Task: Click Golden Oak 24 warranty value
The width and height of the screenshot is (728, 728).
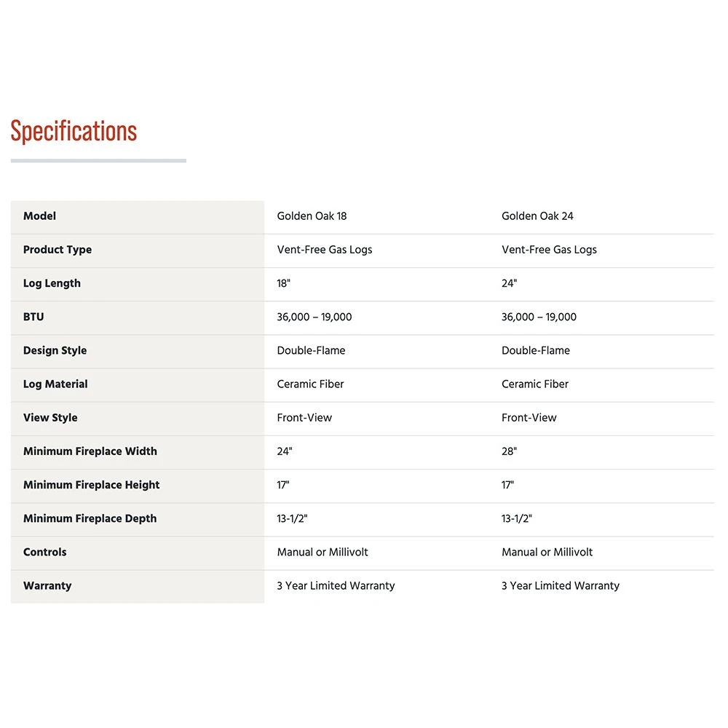Action: coord(560,585)
